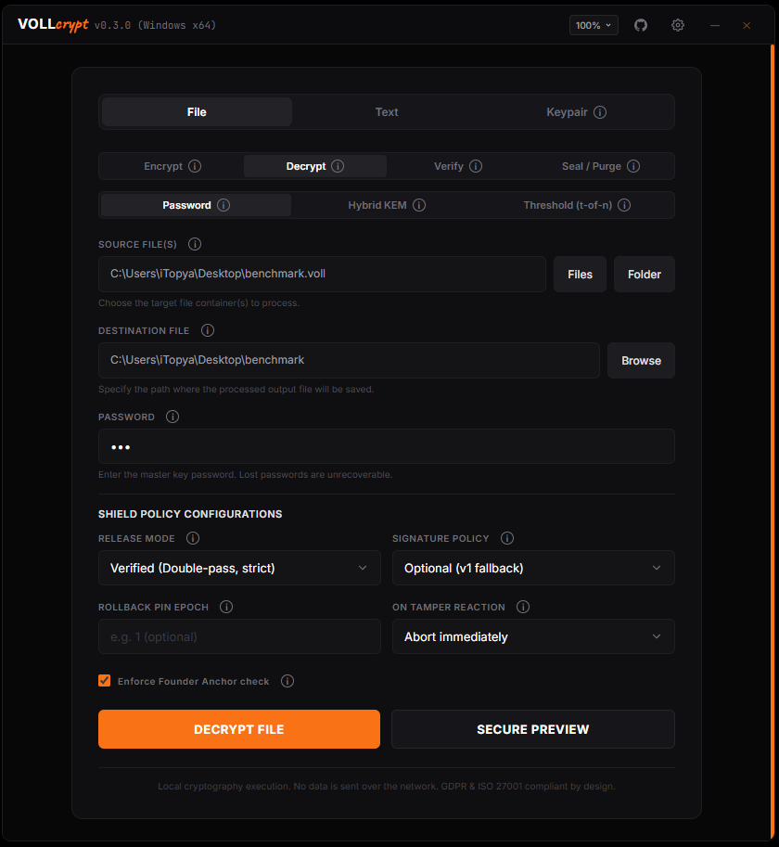Click the info icon beside Decrypt
779x847 pixels.
tap(338, 166)
